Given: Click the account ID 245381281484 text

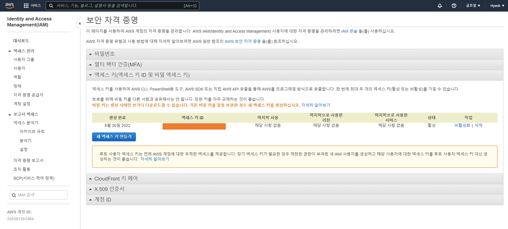Looking at the screenshot, I should (20, 219).
